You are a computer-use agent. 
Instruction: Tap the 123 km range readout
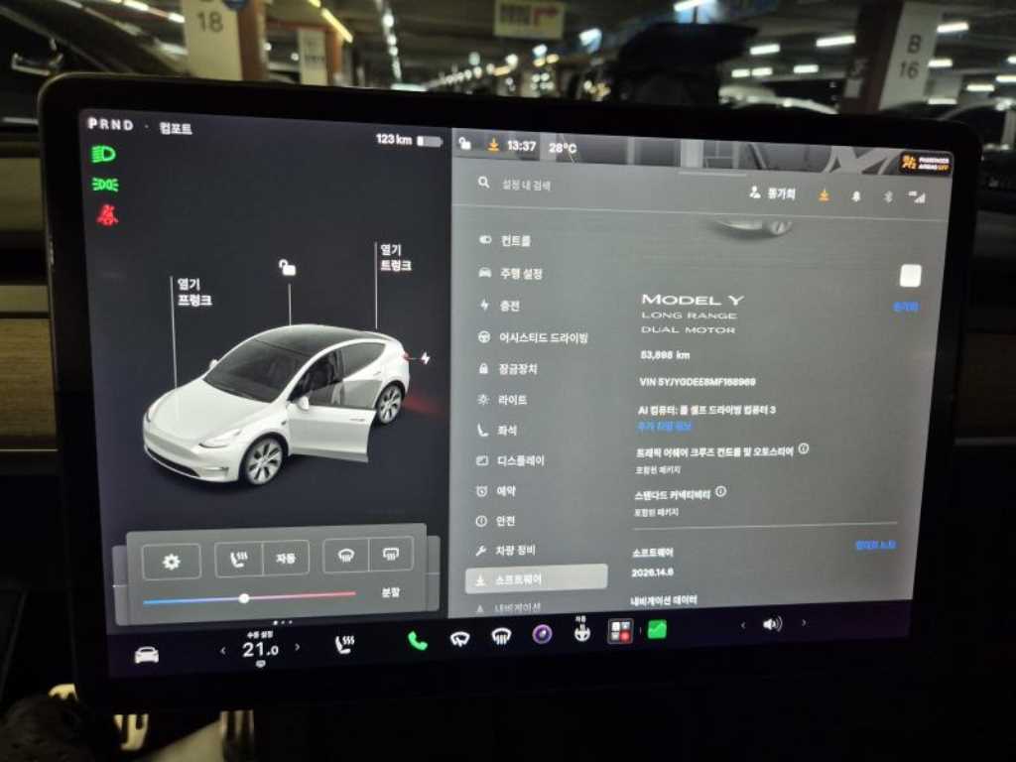394,139
